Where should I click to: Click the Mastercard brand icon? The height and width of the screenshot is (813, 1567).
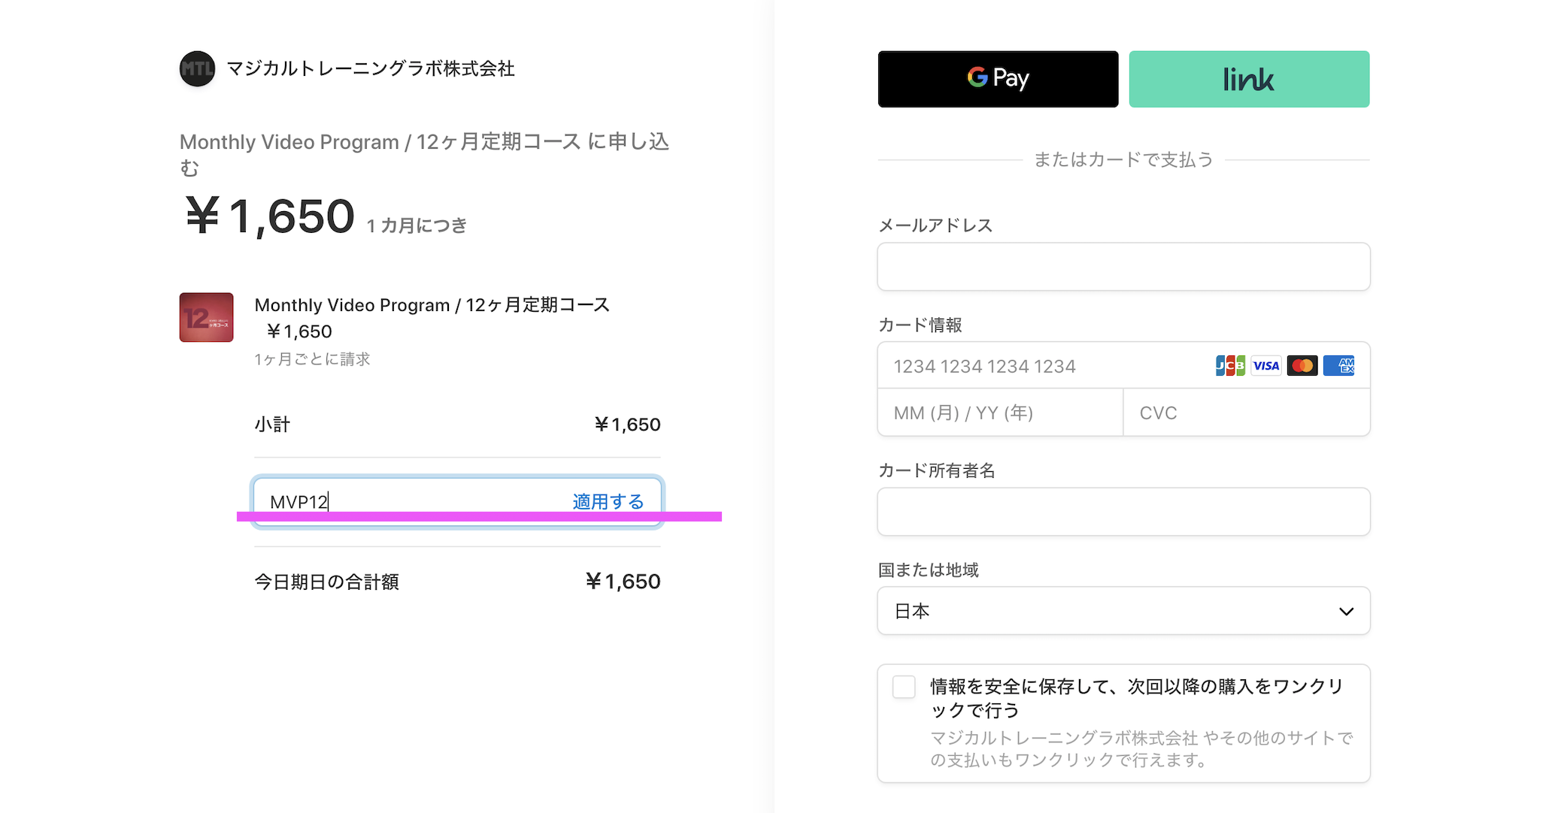point(1302,366)
